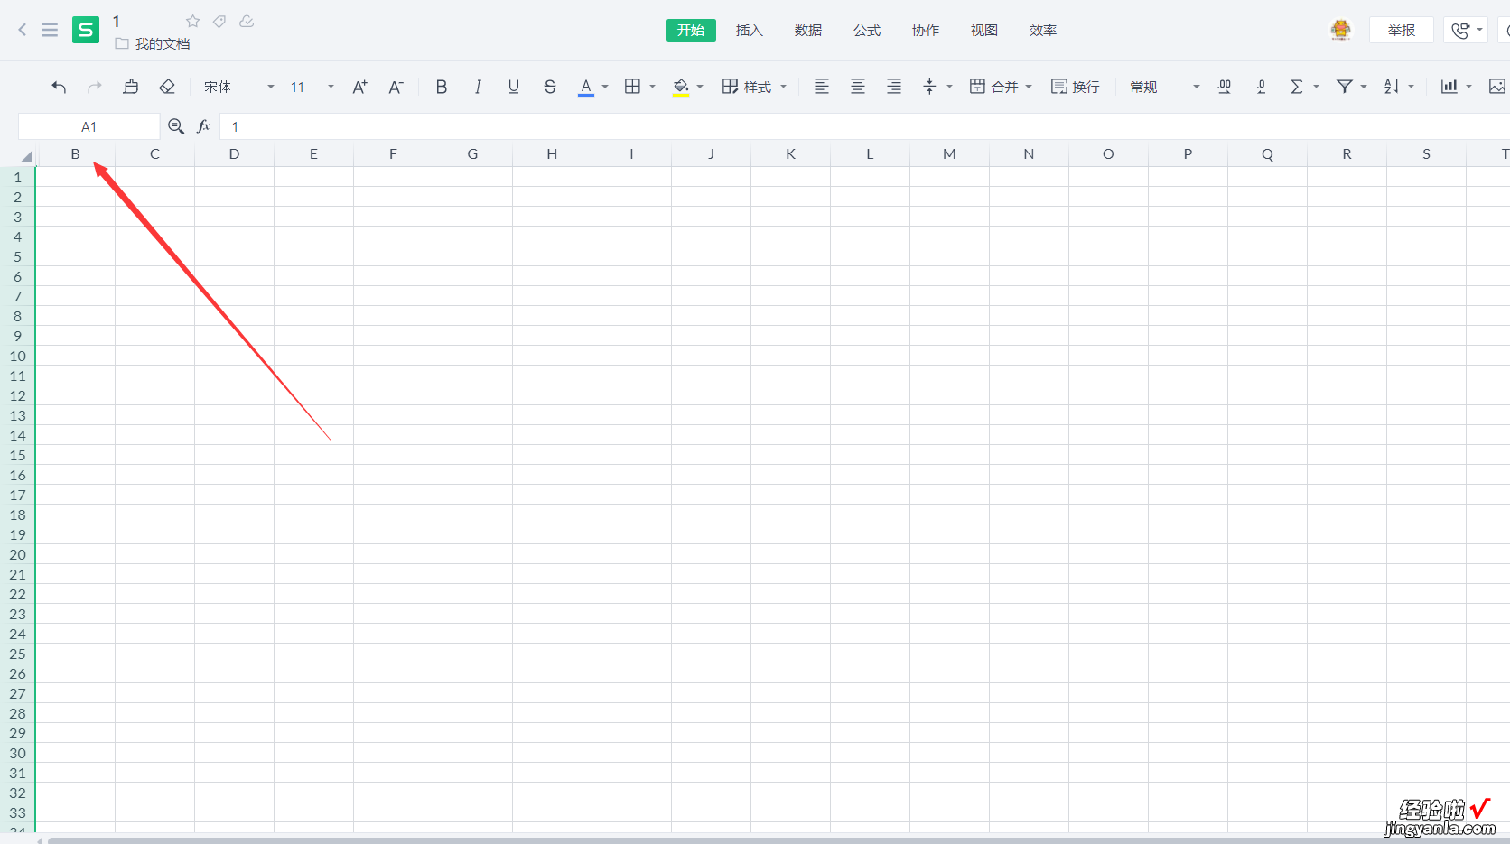
Task: Switch to the 效率 tab
Action: pyautogui.click(x=1043, y=30)
